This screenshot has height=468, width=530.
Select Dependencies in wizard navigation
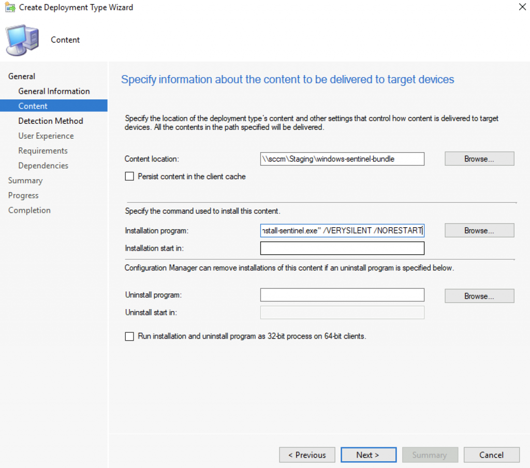click(x=43, y=165)
